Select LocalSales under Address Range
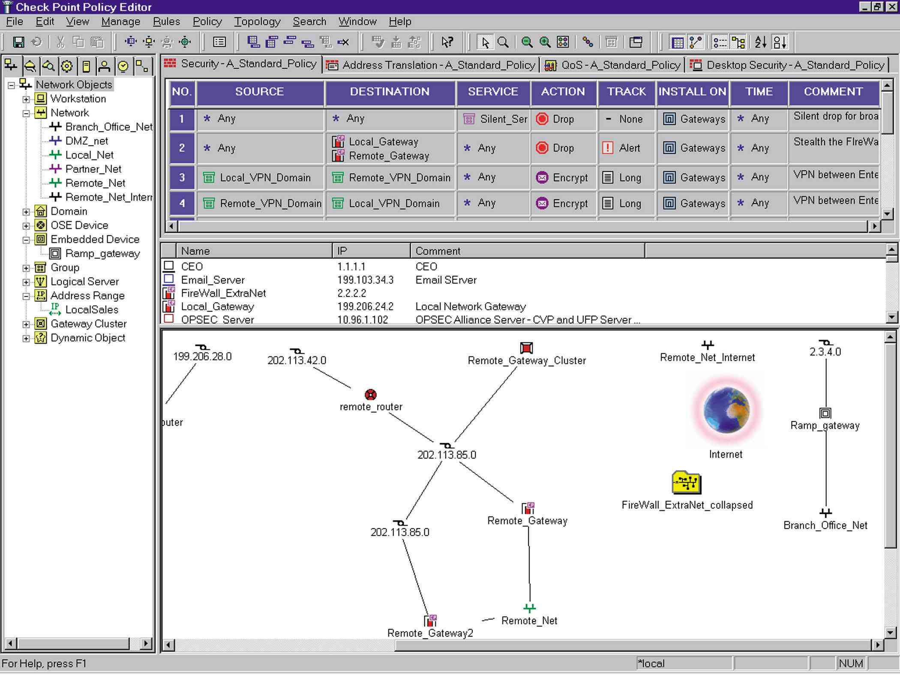The width and height of the screenshot is (900, 675). click(92, 310)
